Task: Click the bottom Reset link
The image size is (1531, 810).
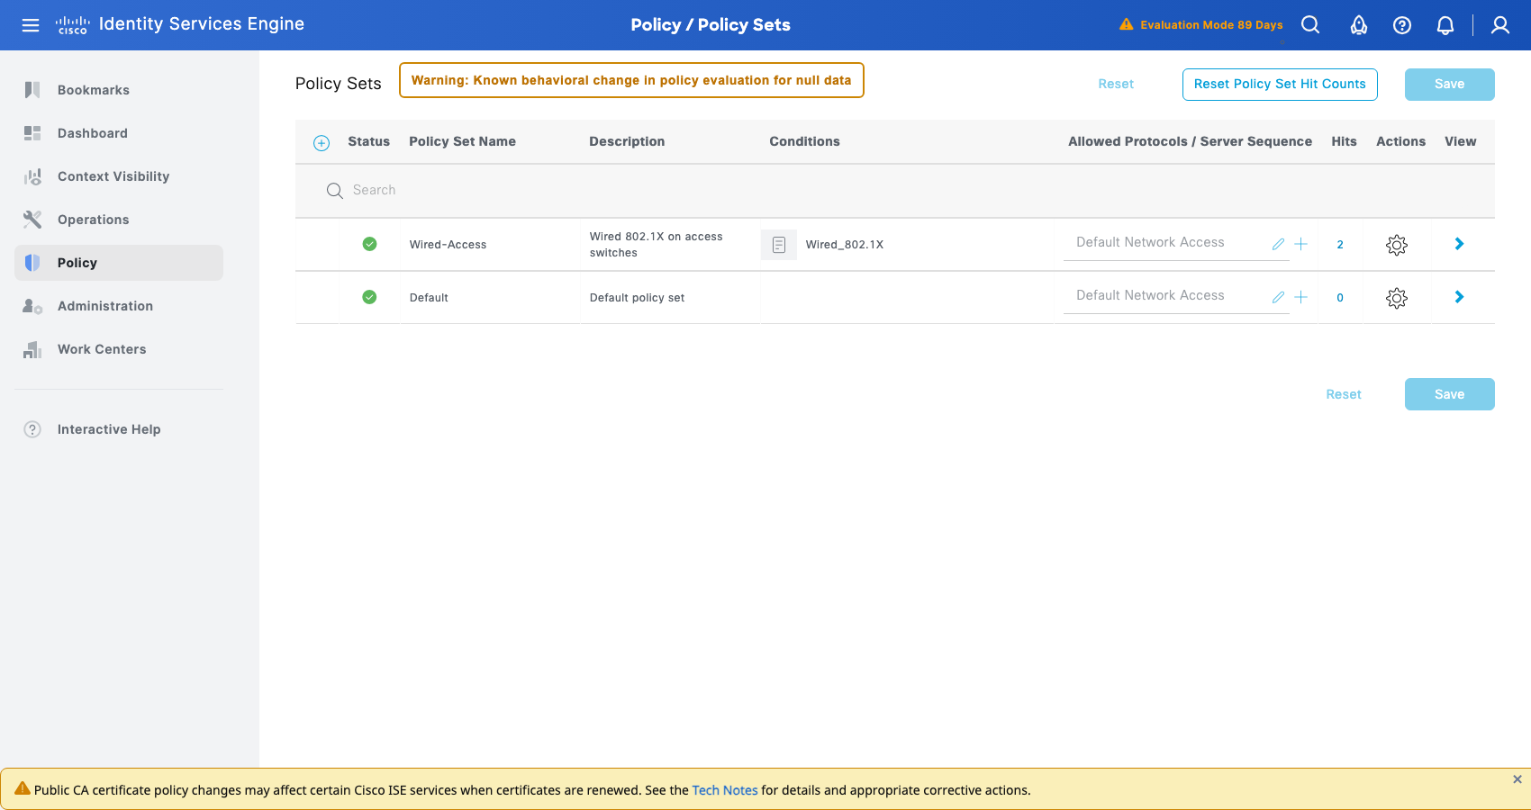Action: point(1344,394)
